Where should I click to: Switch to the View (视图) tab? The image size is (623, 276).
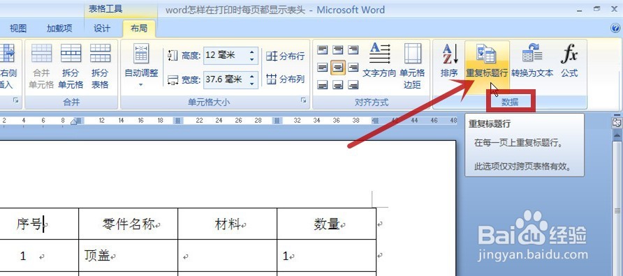18,28
